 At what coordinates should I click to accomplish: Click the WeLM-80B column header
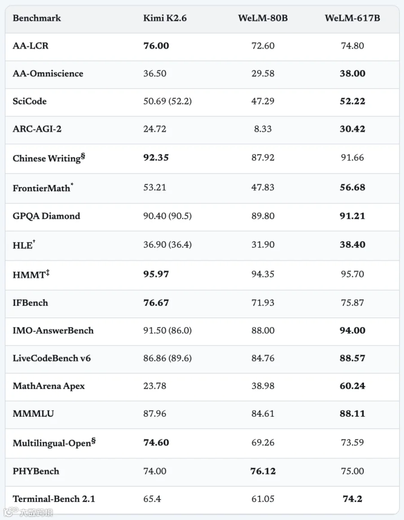pos(263,18)
